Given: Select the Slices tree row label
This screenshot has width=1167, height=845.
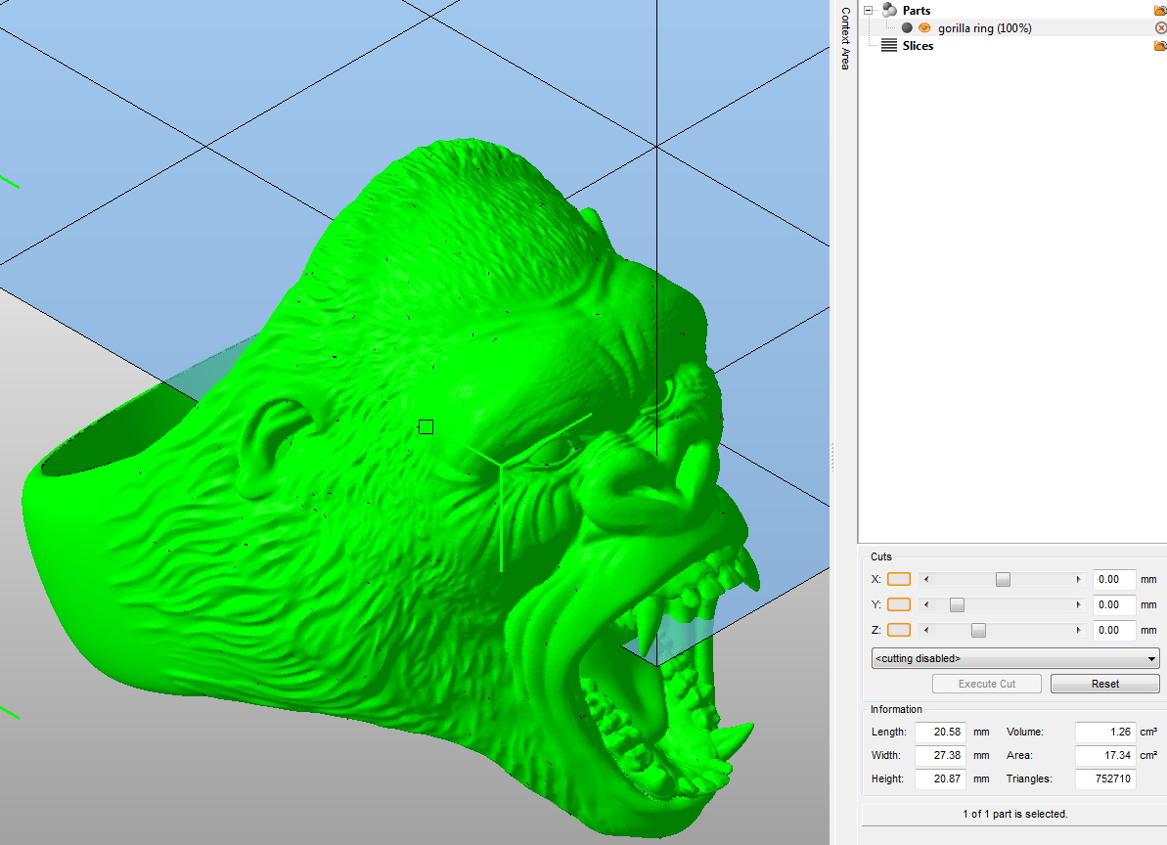Looking at the screenshot, I should tap(918, 46).
